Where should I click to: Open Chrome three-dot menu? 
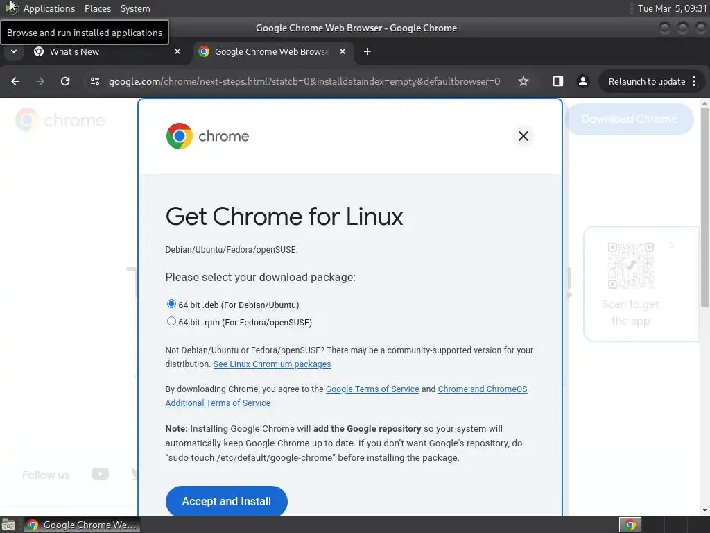694,82
